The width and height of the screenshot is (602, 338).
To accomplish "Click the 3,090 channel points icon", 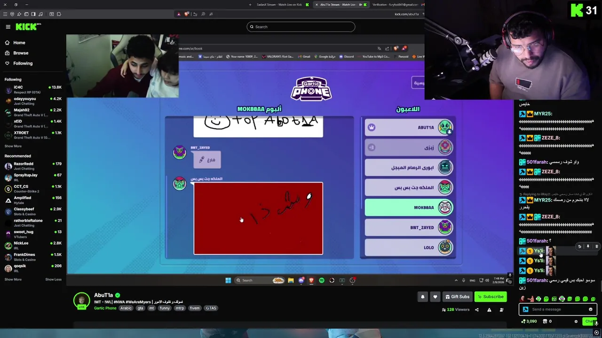I will coord(523,322).
